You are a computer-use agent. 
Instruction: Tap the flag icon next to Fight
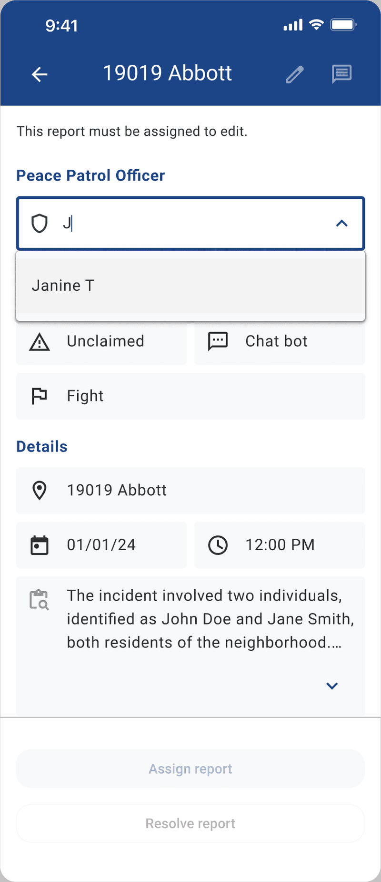tap(40, 396)
